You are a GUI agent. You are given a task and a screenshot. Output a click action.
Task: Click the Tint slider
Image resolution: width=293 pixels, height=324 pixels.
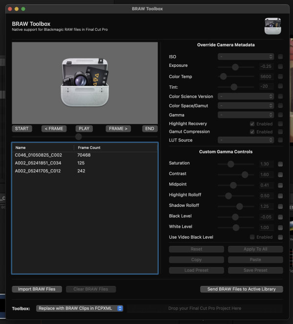click(x=236, y=87)
